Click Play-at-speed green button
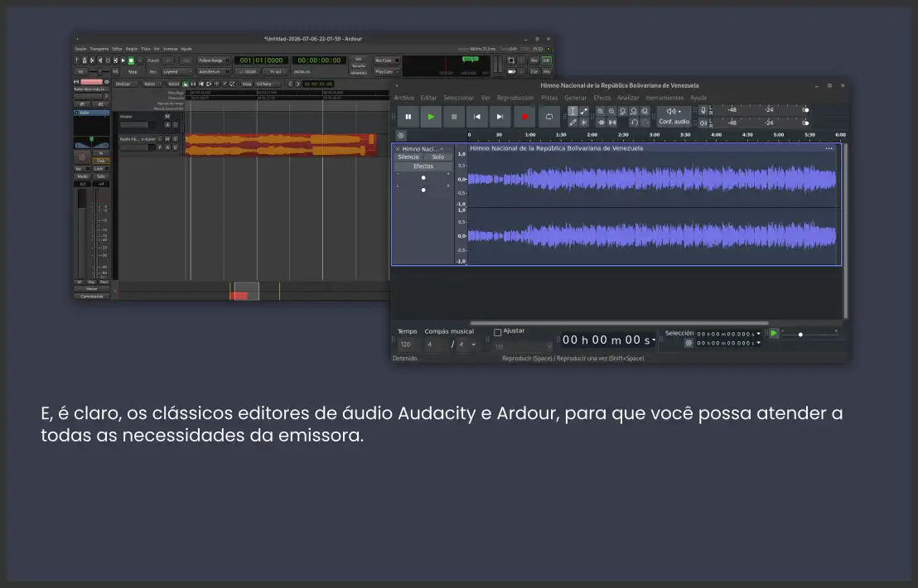Screen dimensions: 918x588 click(773, 333)
